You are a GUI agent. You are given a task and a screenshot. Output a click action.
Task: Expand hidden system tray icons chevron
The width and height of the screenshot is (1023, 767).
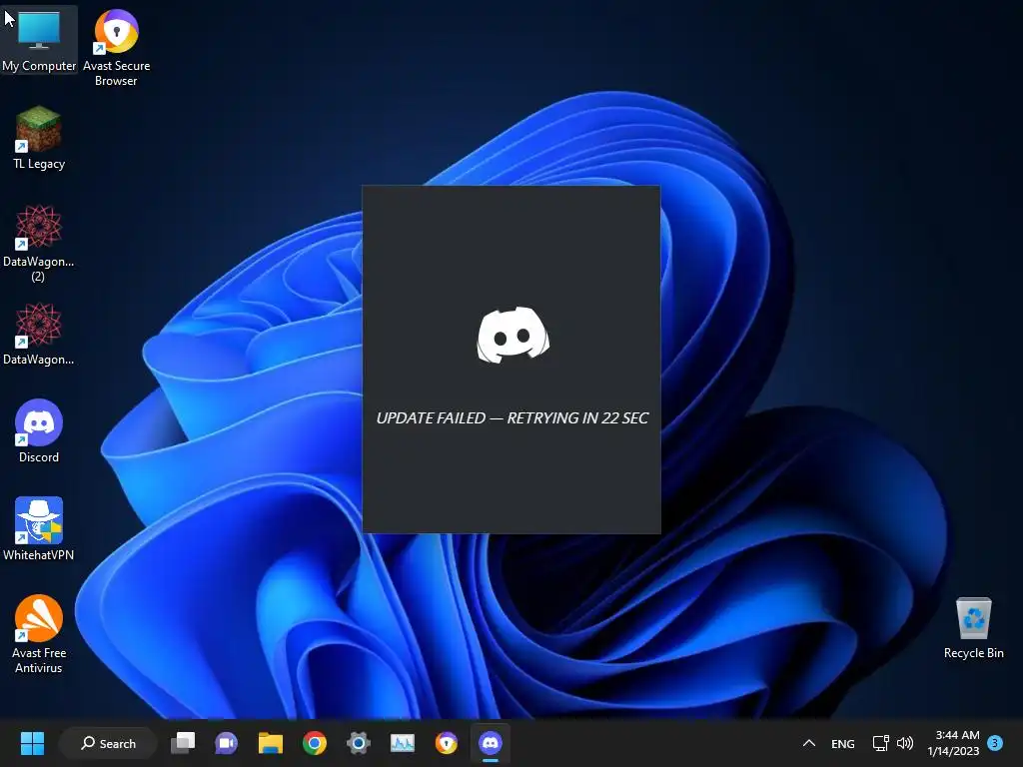click(x=809, y=743)
